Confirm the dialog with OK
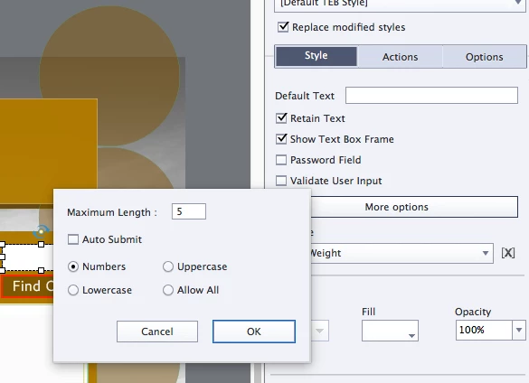This screenshot has width=529, height=383. (x=254, y=332)
